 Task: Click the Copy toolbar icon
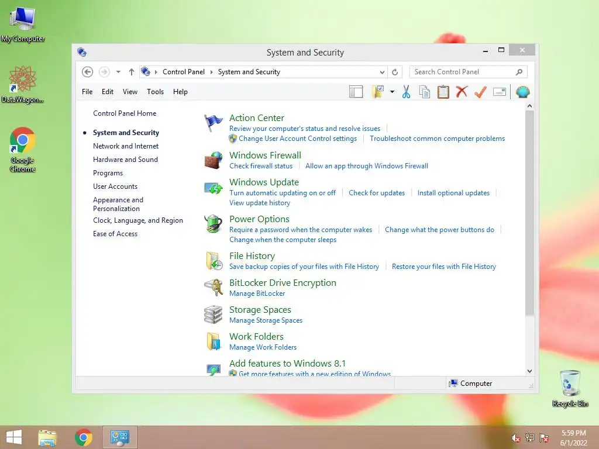tap(425, 92)
